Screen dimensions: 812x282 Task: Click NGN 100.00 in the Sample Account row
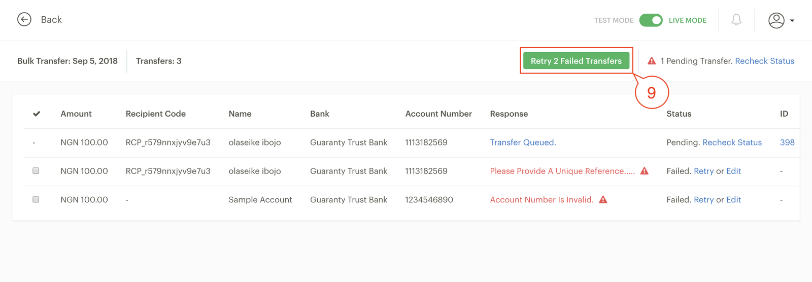(84, 200)
